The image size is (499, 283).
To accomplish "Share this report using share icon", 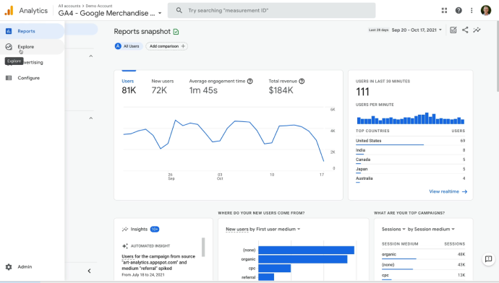I will coord(465,30).
